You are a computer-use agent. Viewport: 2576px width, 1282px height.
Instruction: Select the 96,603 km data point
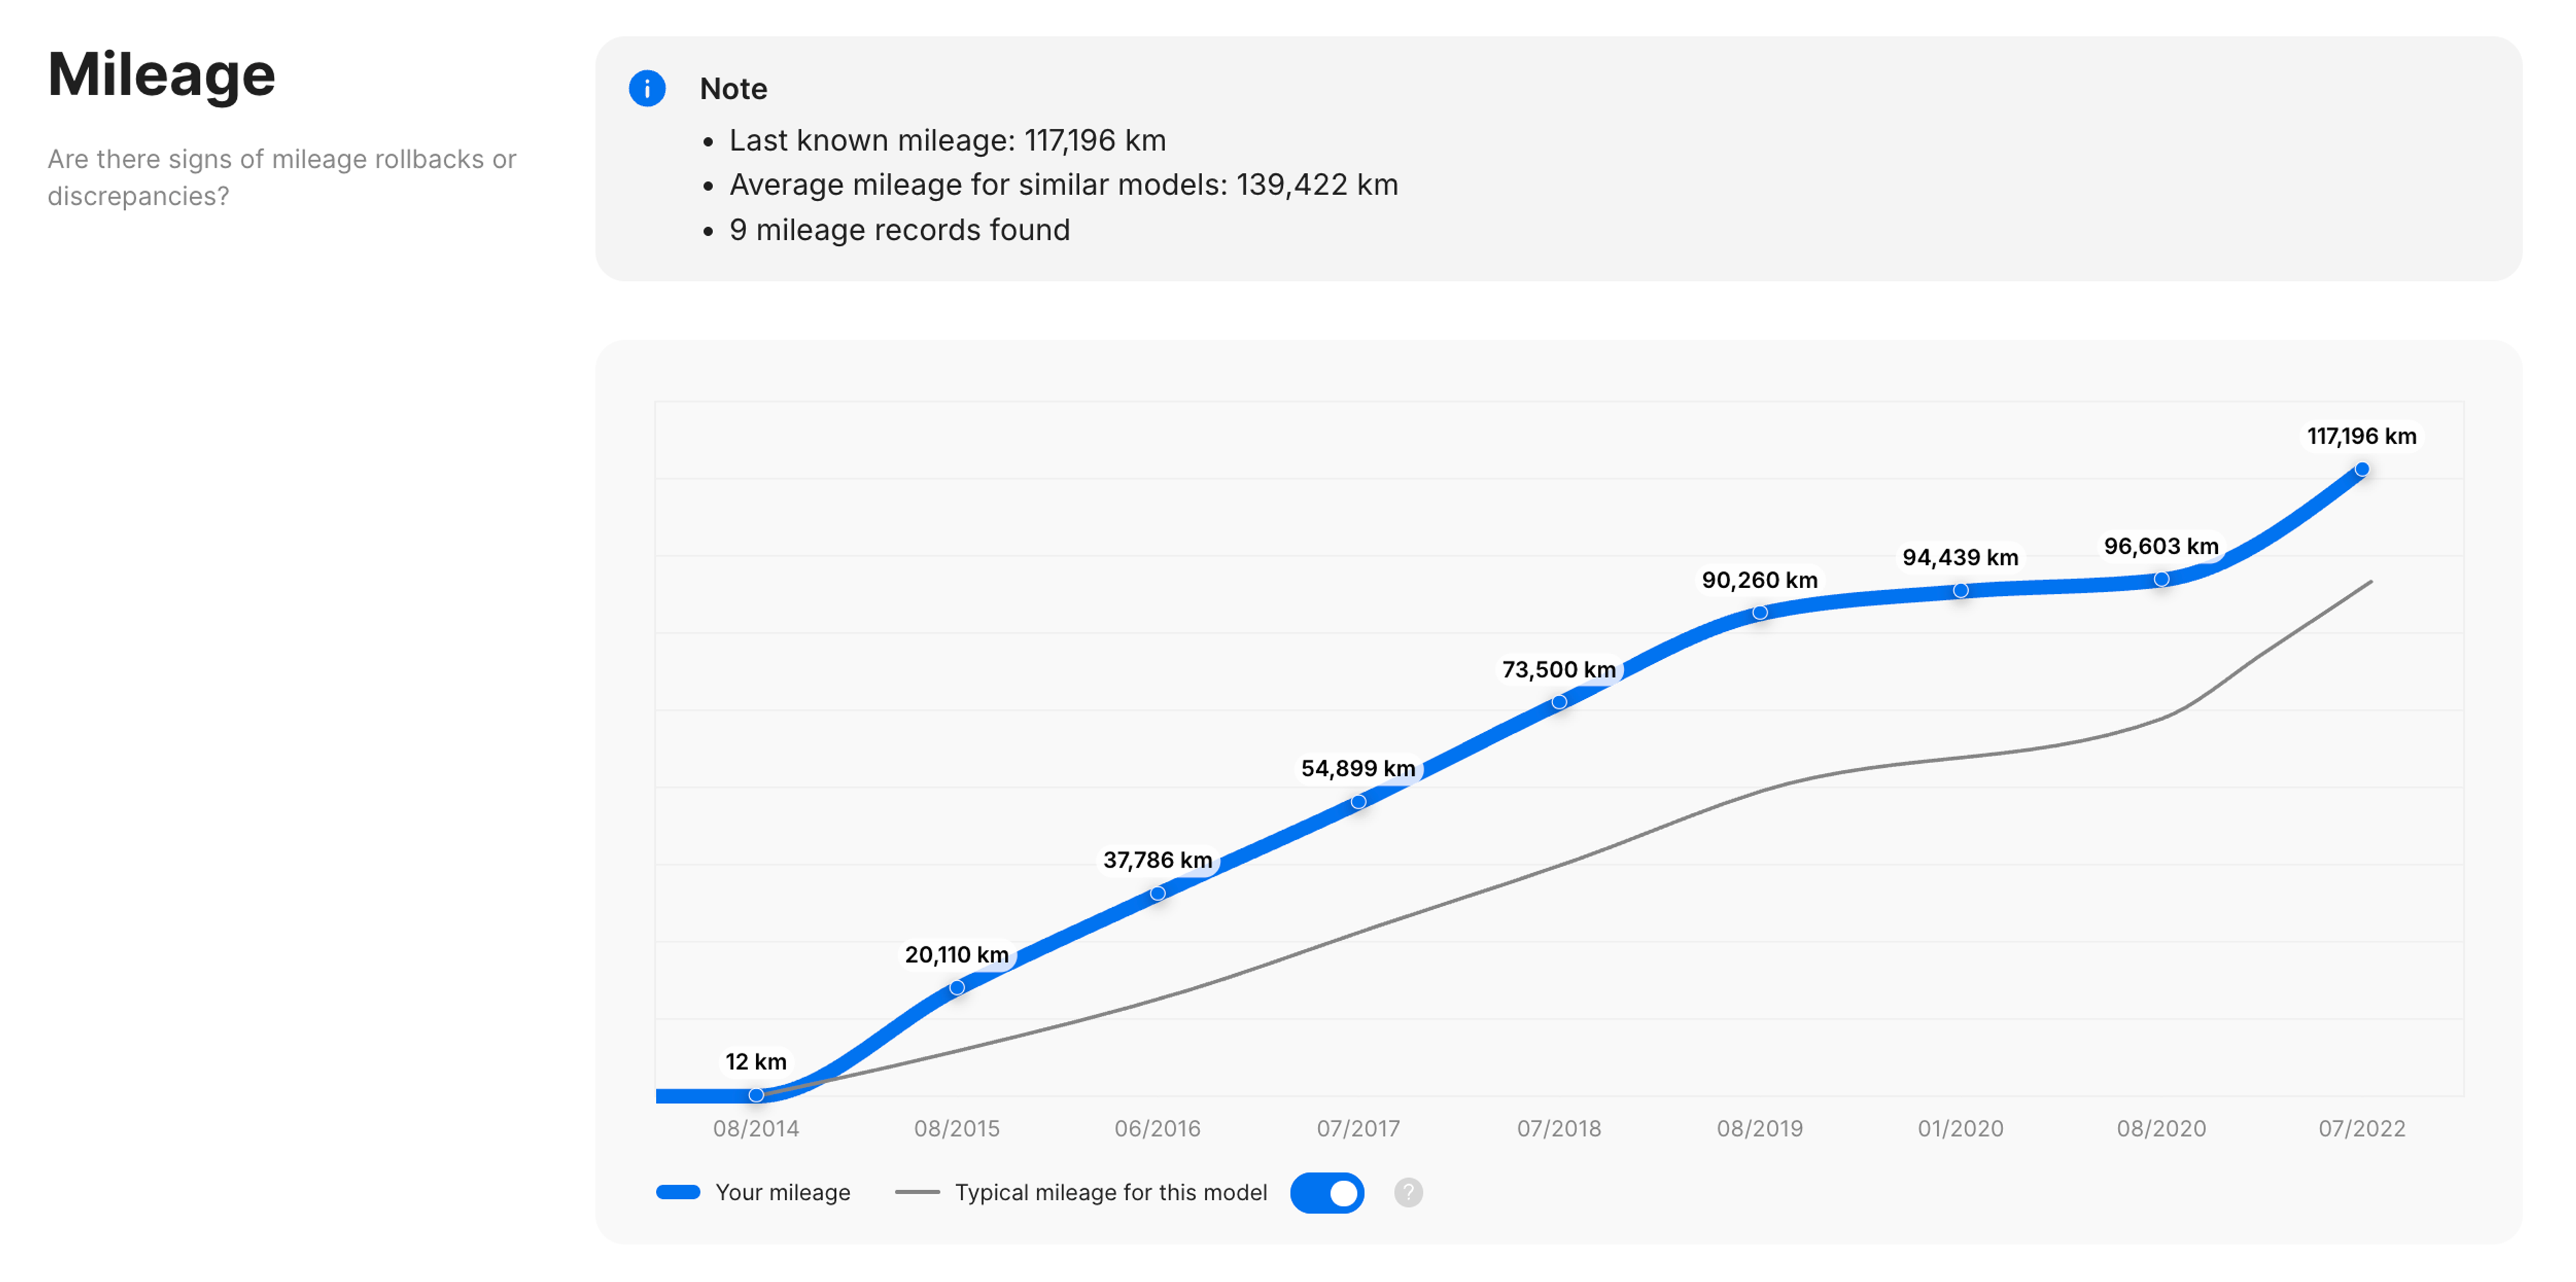pos(2161,579)
